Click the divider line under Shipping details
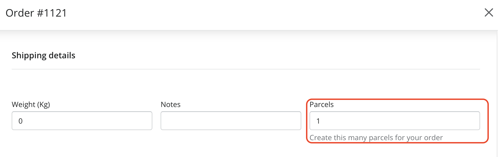498x157 pixels. [x=246, y=69]
